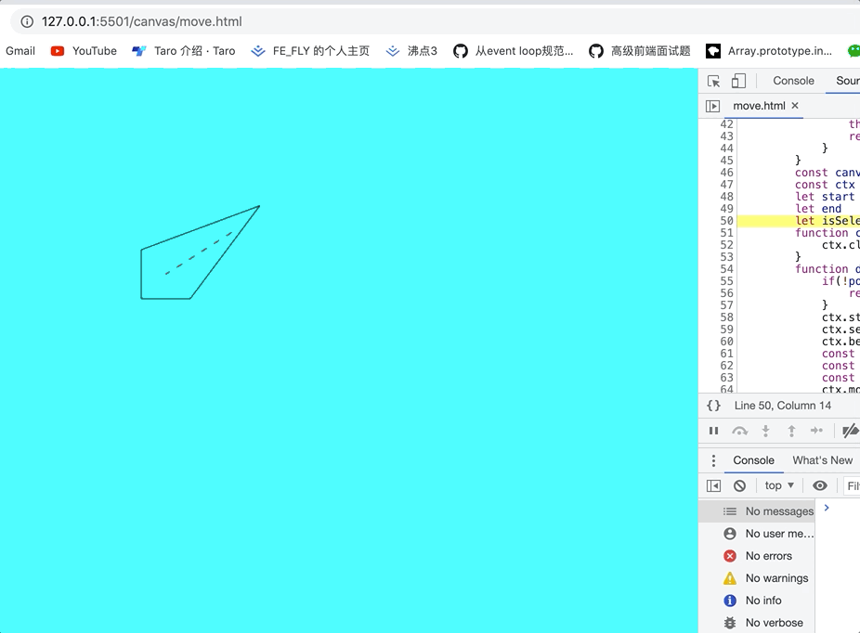The height and width of the screenshot is (633, 860).
Task: Click the step into function icon
Action: (765, 431)
